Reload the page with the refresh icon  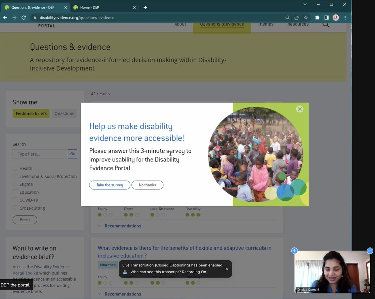tap(23, 17)
